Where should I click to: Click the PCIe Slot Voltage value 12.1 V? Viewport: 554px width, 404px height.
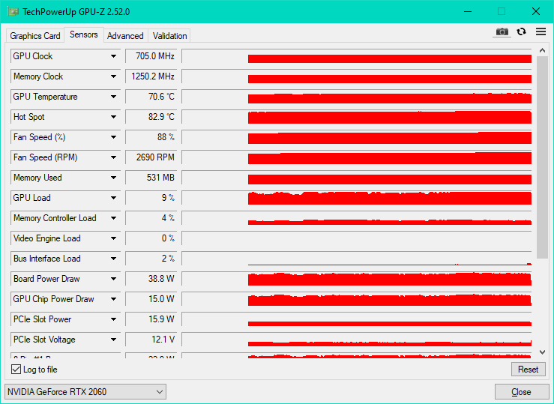click(151, 340)
